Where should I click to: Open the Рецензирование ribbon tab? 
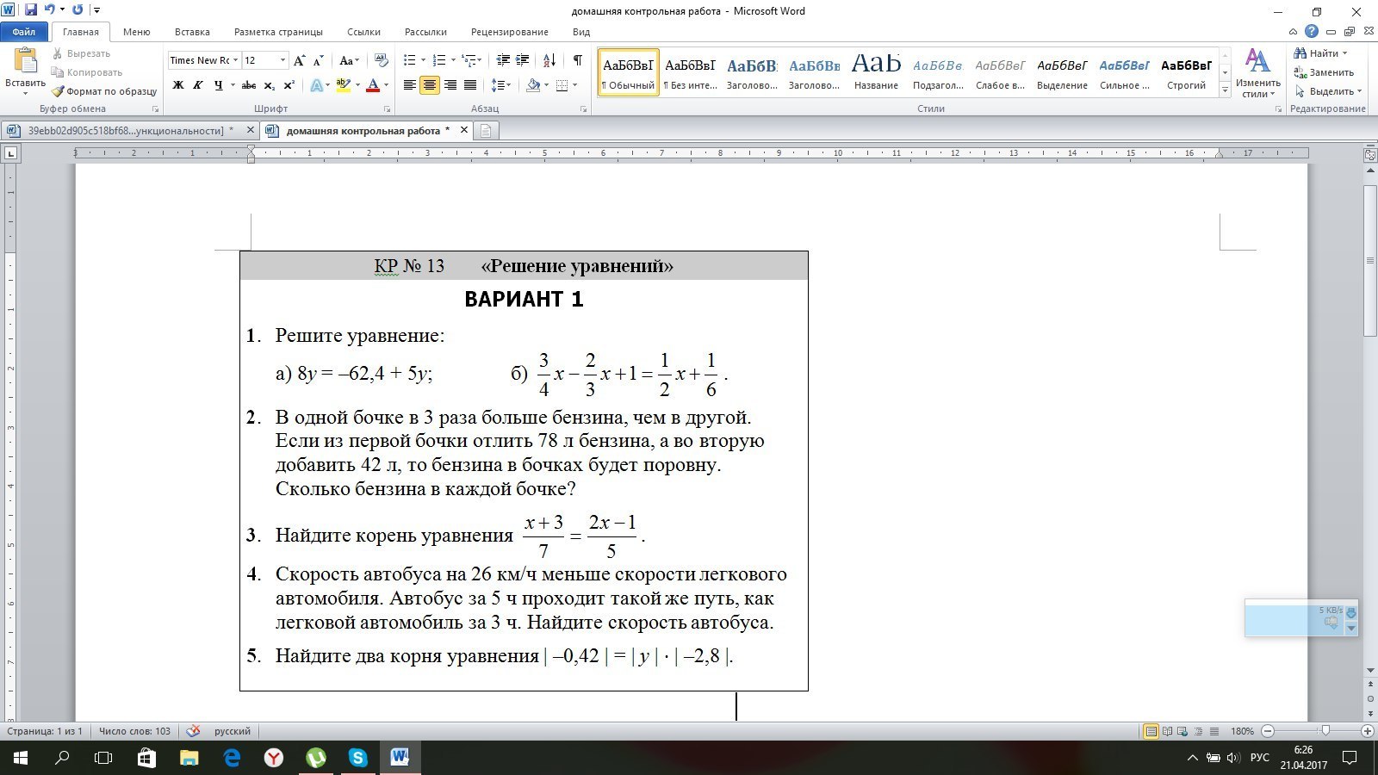pyautogui.click(x=509, y=32)
